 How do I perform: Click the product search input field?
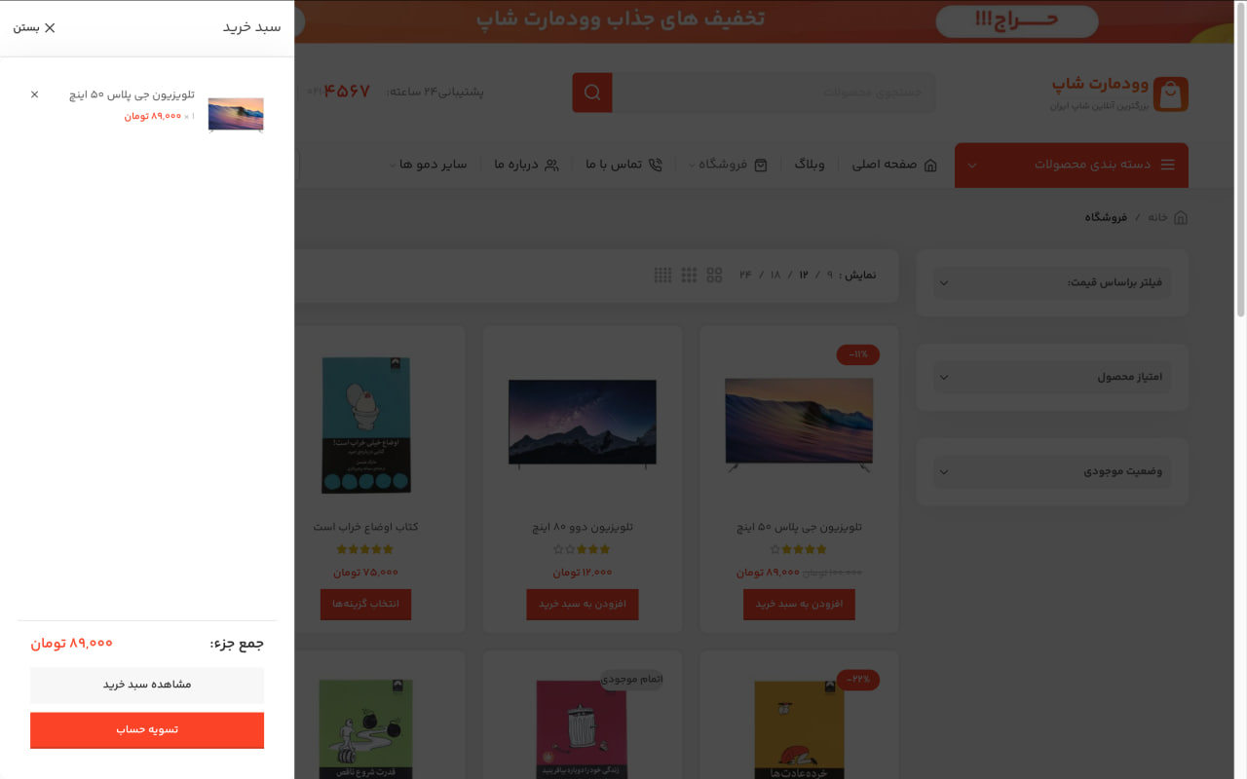pyautogui.click(x=775, y=93)
